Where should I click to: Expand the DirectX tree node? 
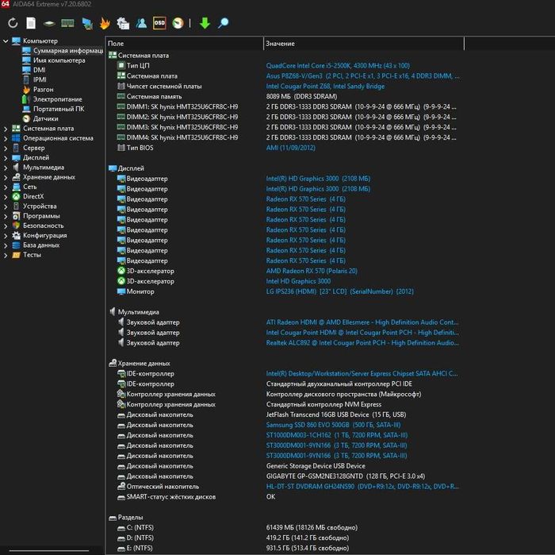click(x=6, y=197)
